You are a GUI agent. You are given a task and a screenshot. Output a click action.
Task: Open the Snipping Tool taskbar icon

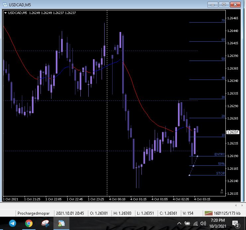[45, 223]
